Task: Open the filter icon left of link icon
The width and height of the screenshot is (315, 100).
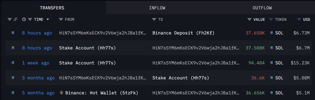Action: (x=10, y=19)
